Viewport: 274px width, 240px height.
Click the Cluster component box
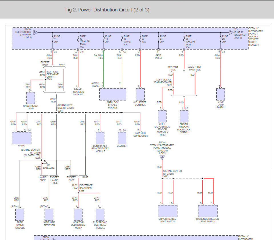(122, 138)
